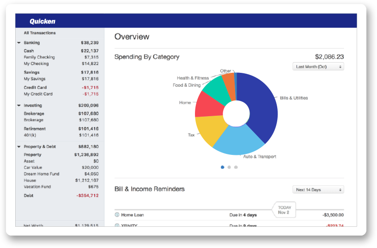Click the $2,086.23 spending total
The width and height of the screenshot is (377, 248).
tap(329, 57)
